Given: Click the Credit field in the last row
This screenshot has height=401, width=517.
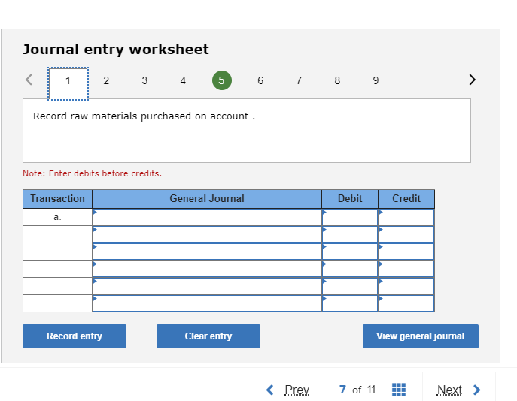Looking at the screenshot, I should (406, 303).
